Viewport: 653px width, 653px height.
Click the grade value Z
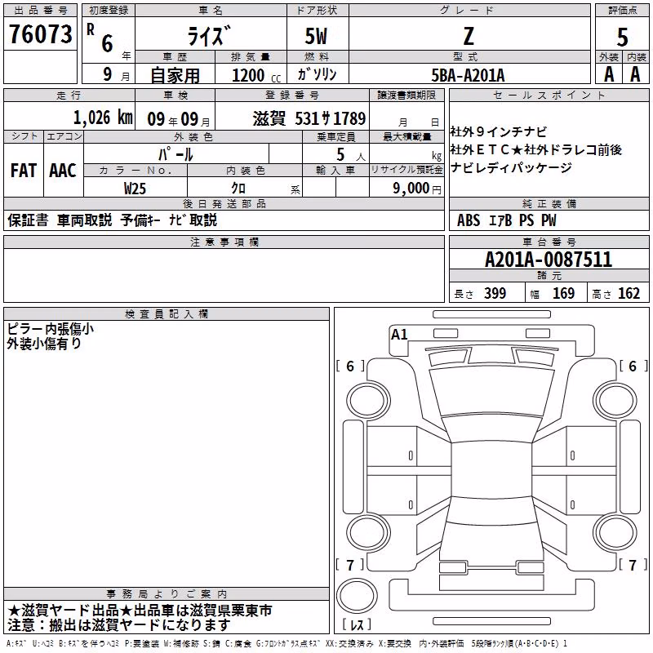(469, 37)
